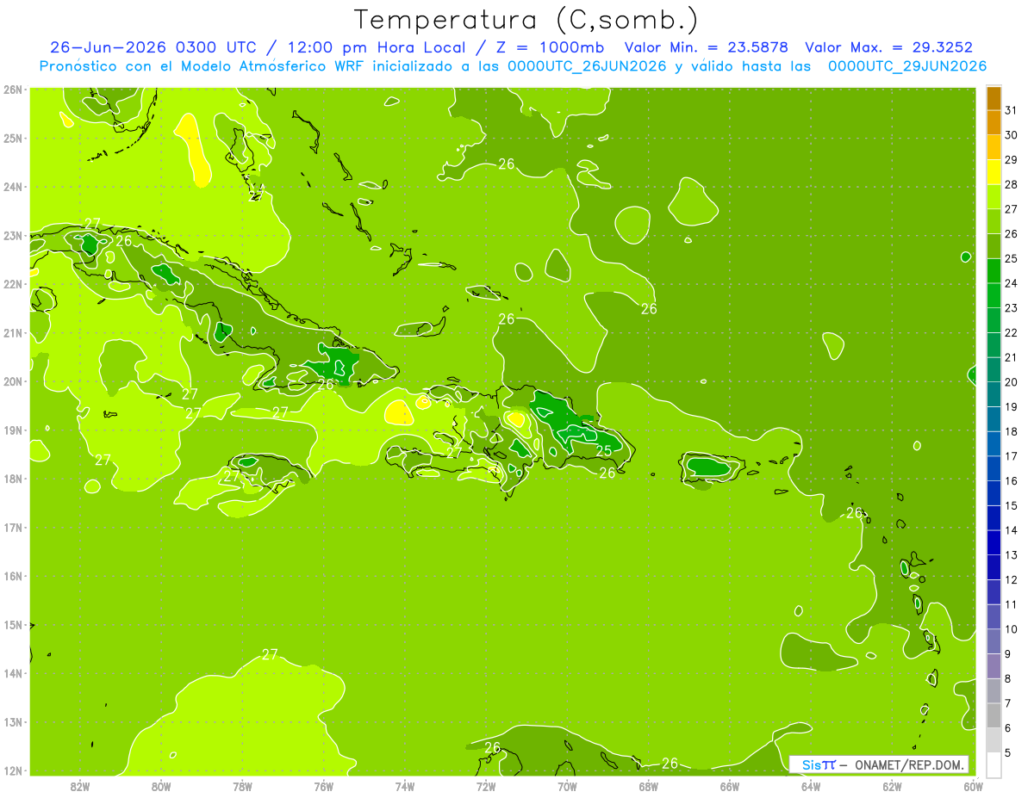
Task: Click the 12N latitude label
Action: click(x=13, y=770)
